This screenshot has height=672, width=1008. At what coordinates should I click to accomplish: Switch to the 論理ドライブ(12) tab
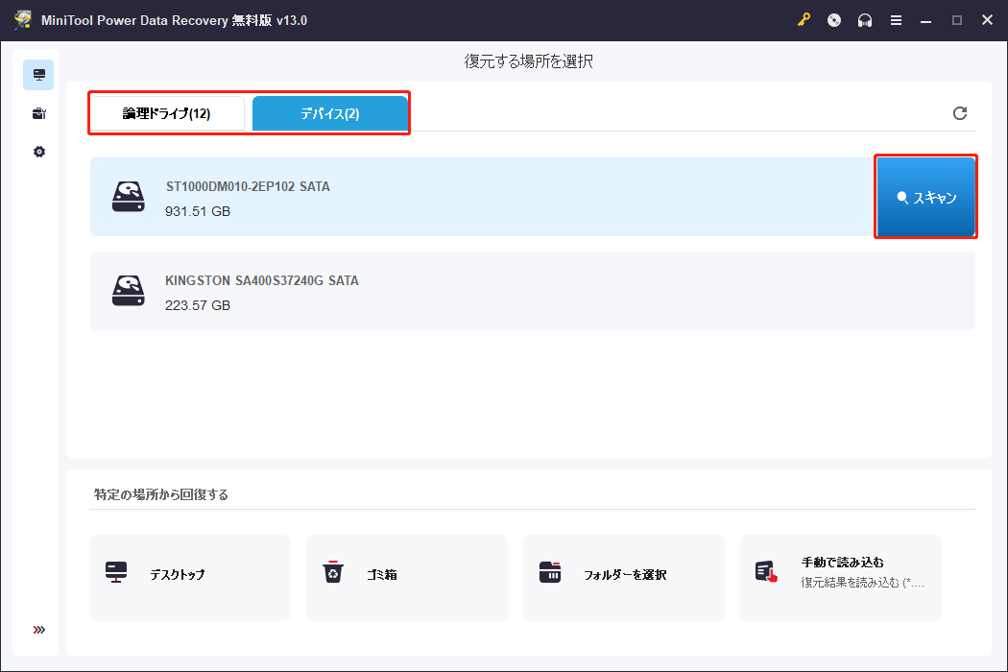(166, 114)
